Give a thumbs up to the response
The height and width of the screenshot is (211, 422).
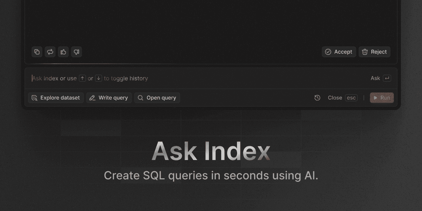63,52
